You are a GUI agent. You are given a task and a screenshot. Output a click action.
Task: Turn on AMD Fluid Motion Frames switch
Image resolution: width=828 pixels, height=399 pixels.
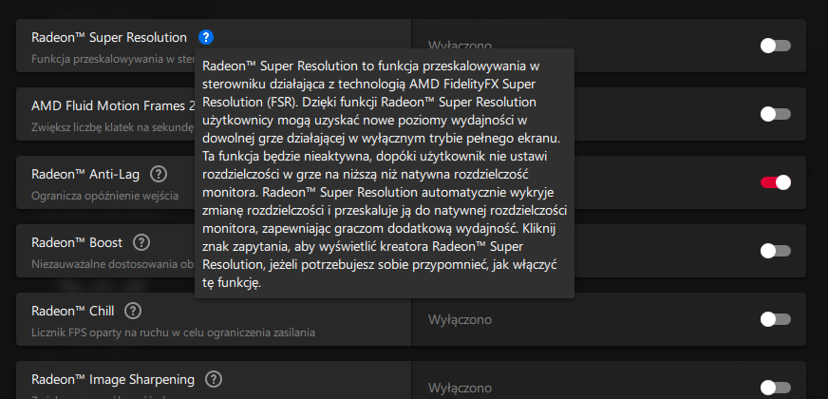coord(775,114)
